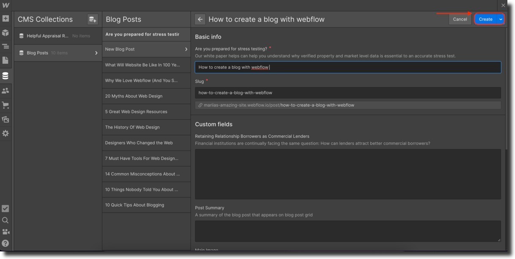Open site Settings gear
This screenshot has height=259, width=515.
pos(5,133)
